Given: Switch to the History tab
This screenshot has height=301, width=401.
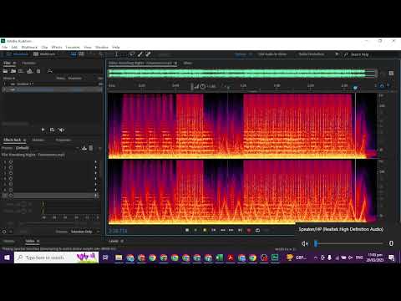Looking at the screenshot, I should click(9, 241).
